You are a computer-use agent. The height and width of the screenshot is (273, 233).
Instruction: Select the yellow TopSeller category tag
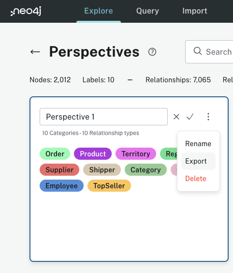tap(109, 186)
